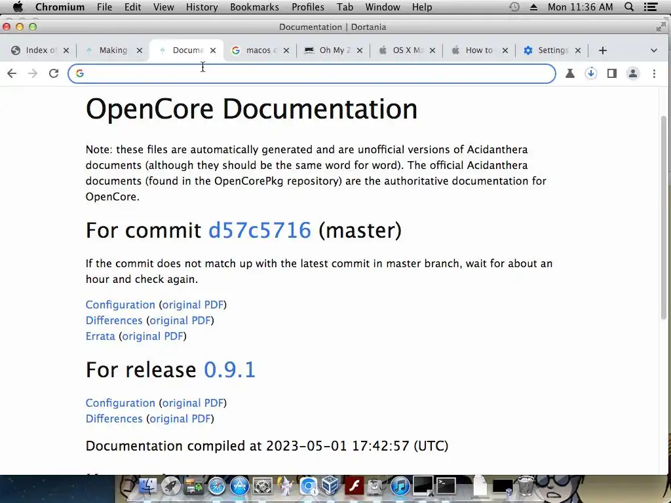The width and height of the screenshot is (671, 503).
Task: Close the Oh My Z tab
Action: [360, 50]
